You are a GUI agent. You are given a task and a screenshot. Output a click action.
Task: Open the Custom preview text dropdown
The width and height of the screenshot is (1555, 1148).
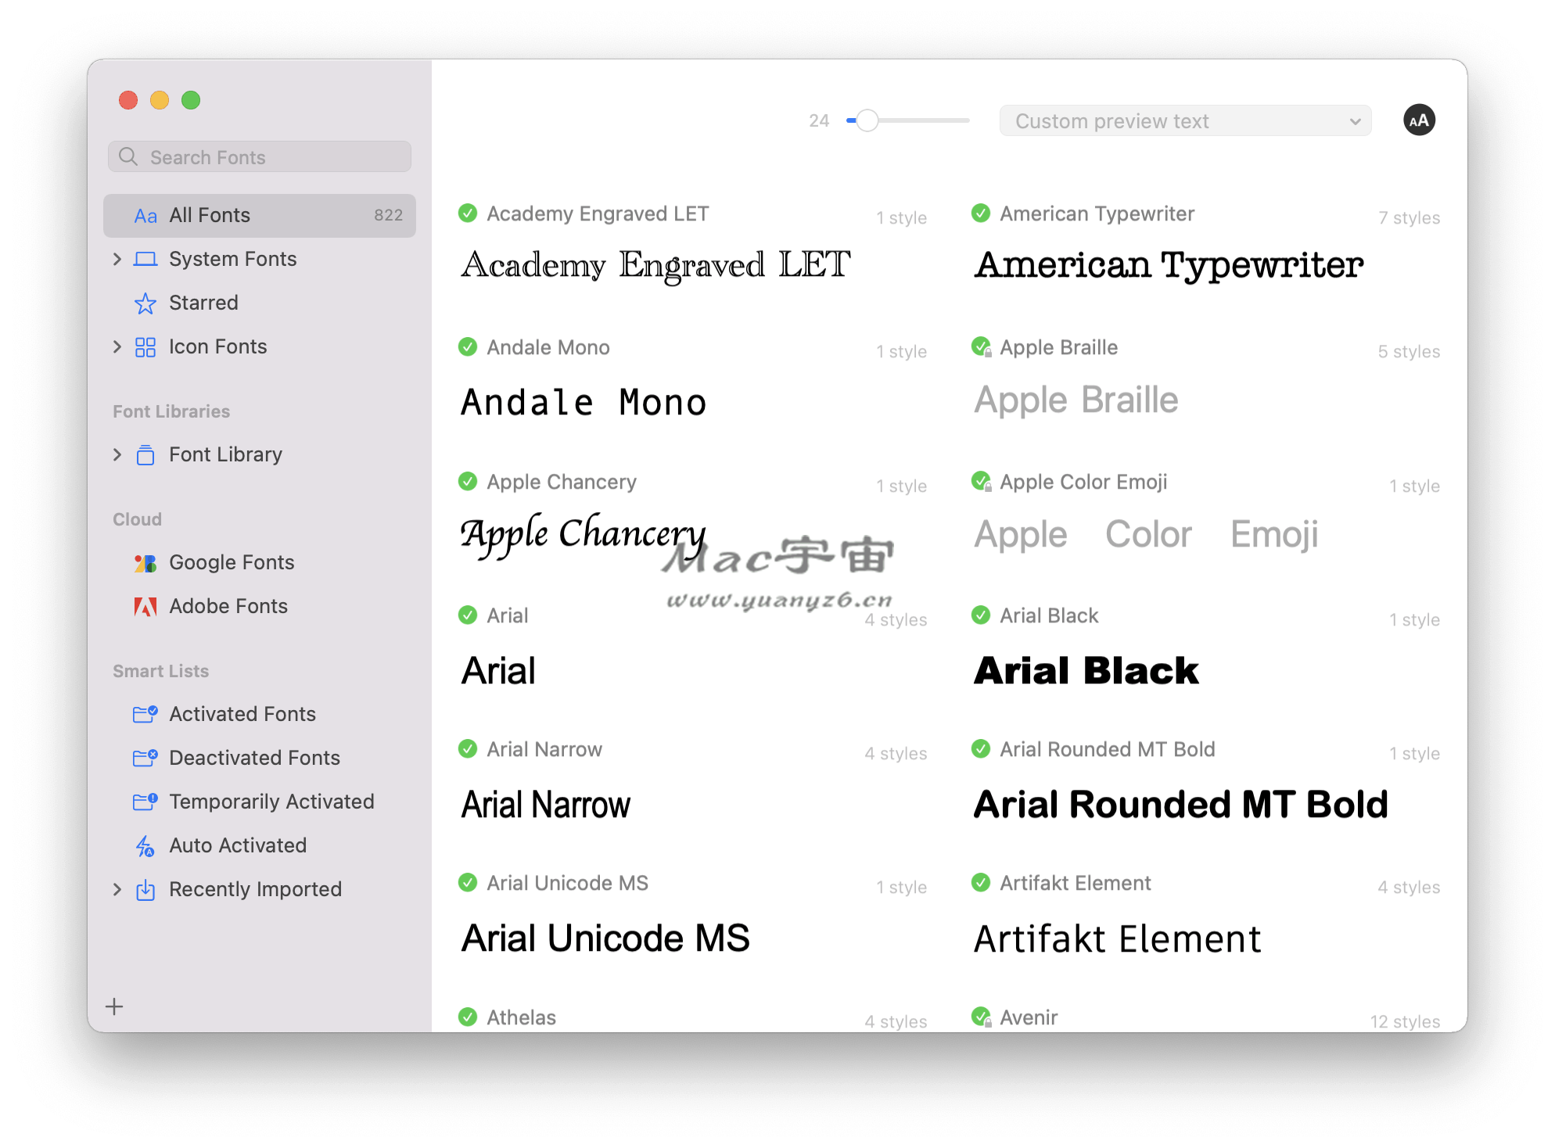coord(1185,121)
